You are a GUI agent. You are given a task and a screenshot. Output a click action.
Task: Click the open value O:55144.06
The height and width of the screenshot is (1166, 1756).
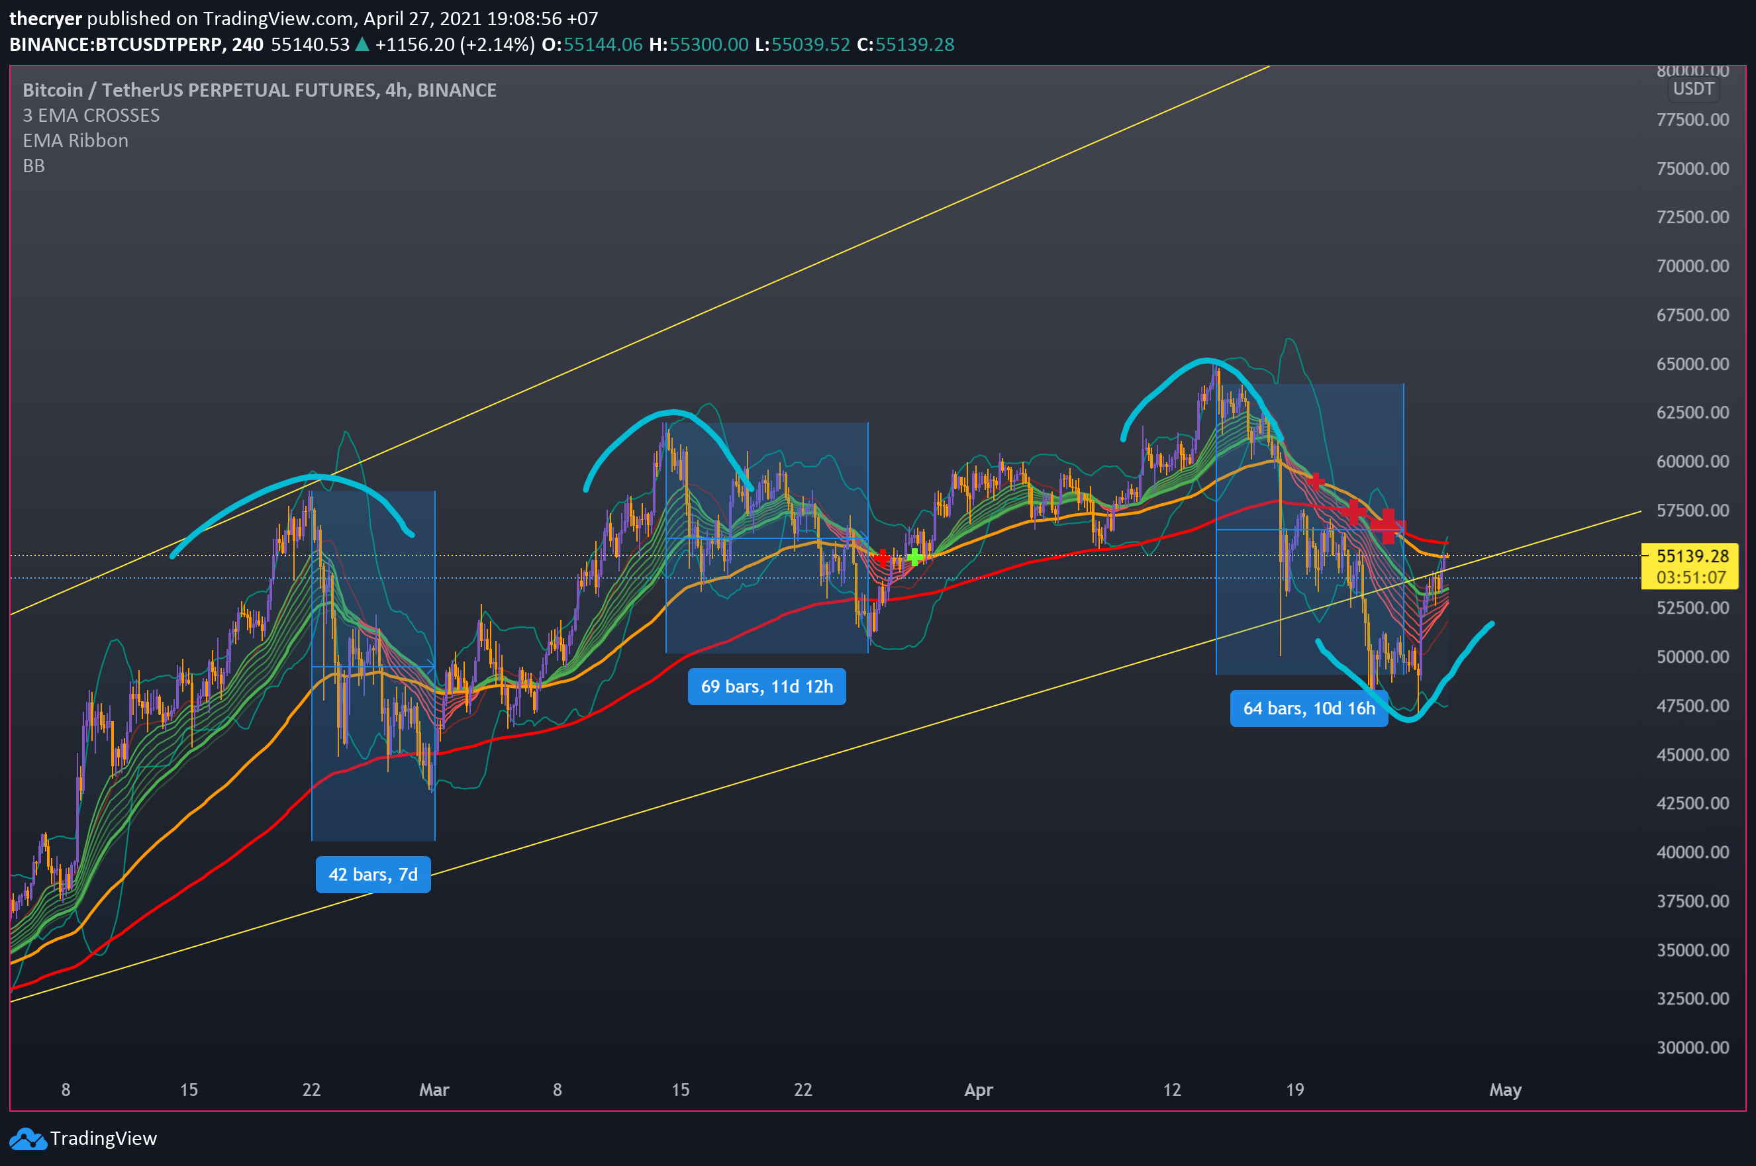point(592,44)
